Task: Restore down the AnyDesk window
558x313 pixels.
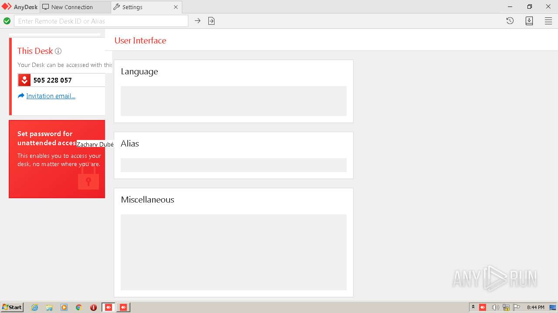Action: (x=529, y=7)
